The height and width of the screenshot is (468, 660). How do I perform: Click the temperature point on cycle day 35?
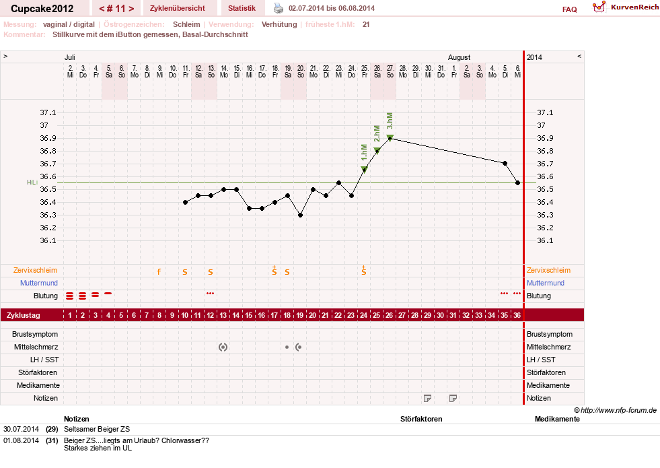(x=505, y=163)
